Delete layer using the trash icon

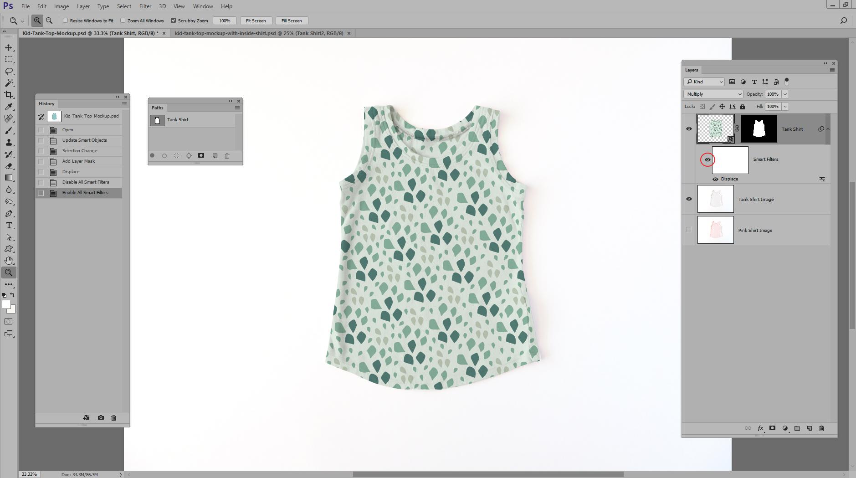pyautogui.click(x=821, y=428)
